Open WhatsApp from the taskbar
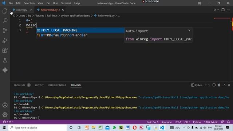Image resolution: width=233 pixels, height=131 pixels. [114, 128]
